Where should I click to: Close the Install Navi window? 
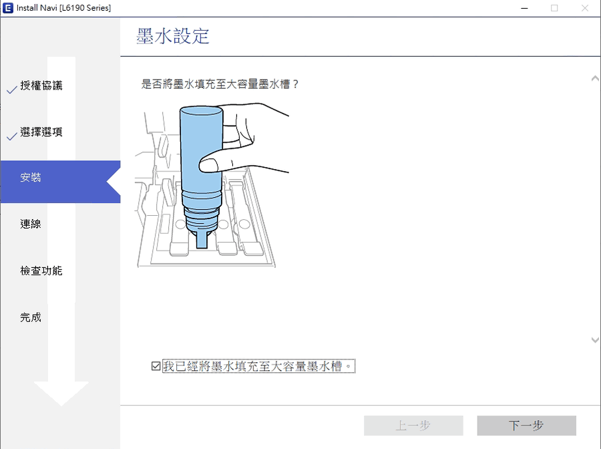point(585,8)
